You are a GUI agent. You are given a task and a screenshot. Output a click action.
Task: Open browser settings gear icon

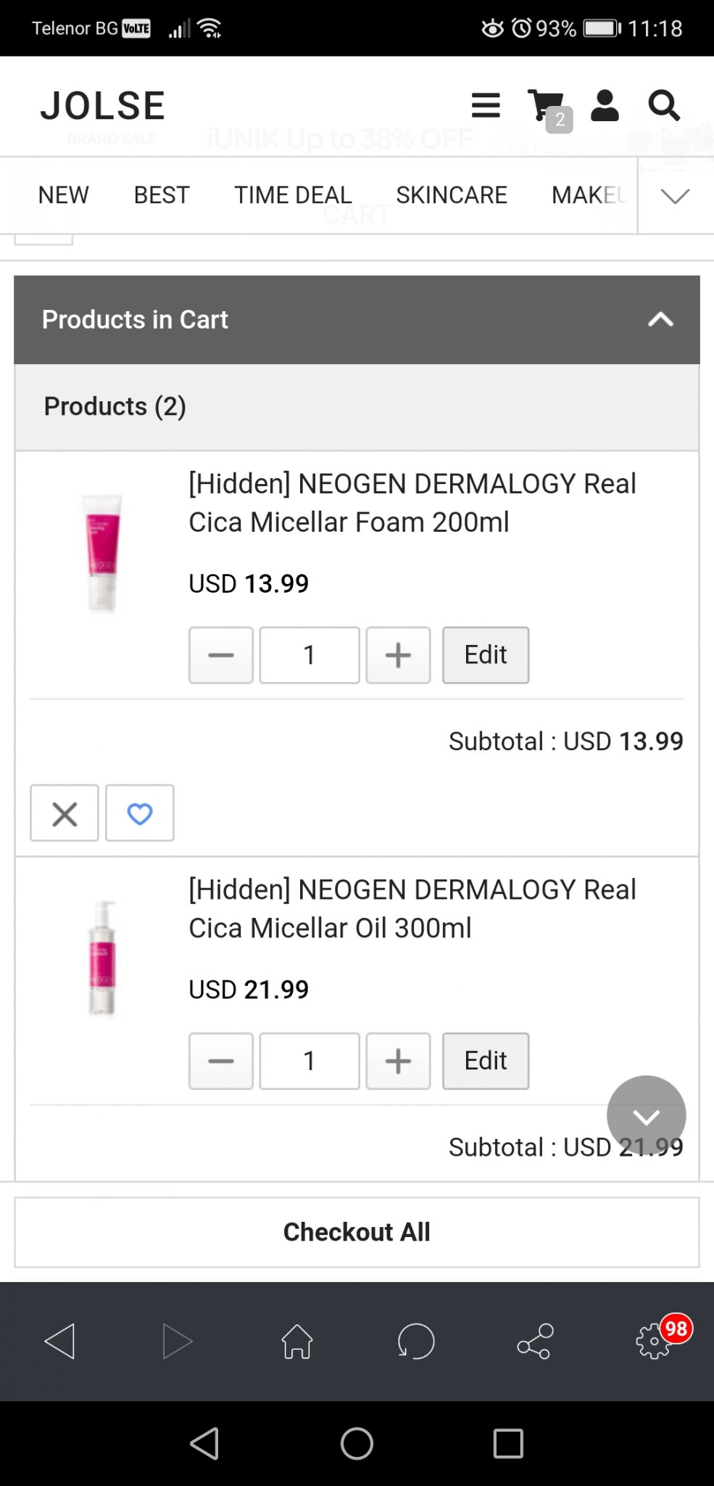(654, 1341)
